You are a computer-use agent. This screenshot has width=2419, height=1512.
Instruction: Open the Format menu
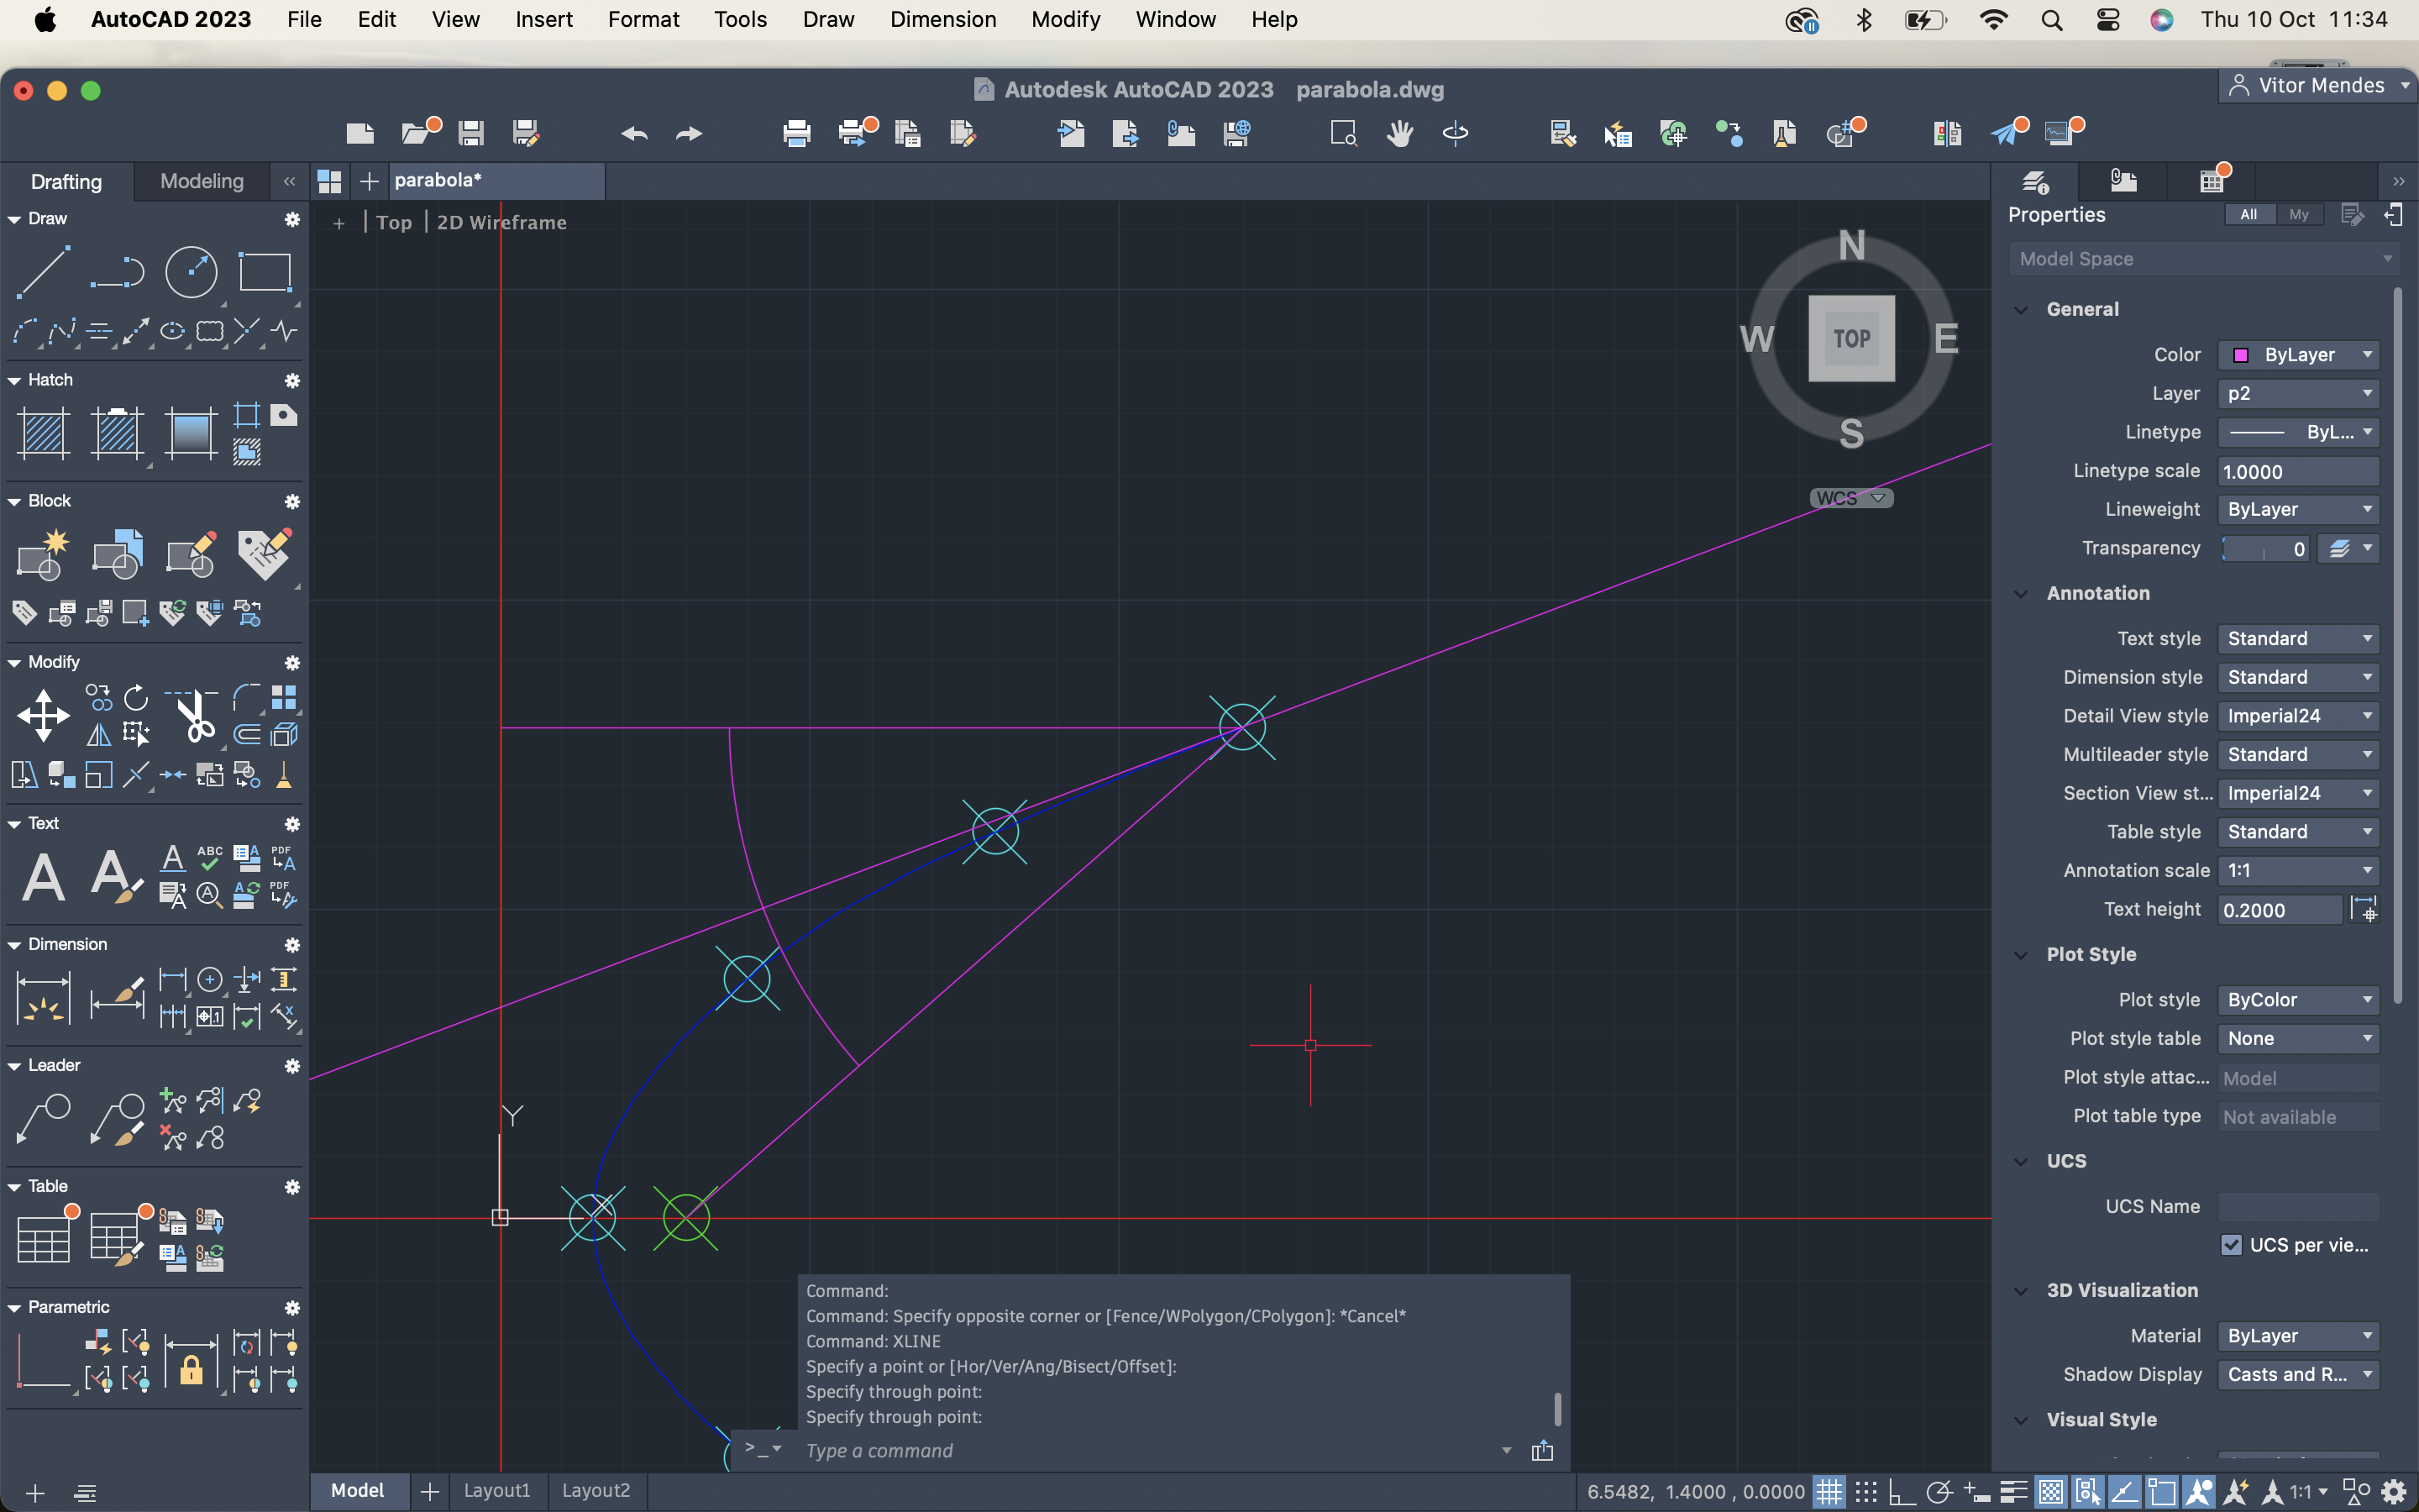[x=643, y=19]
